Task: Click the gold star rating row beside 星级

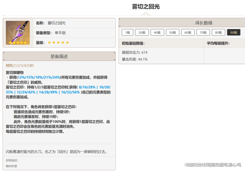Action: pyautogui.click(x=58, y=42)
